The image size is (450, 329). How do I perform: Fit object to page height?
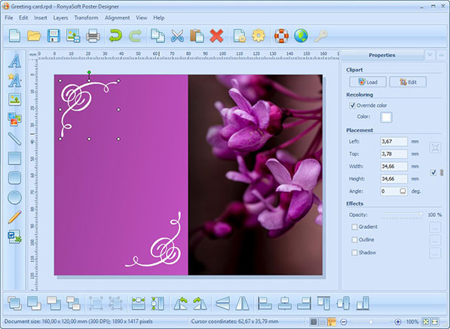[x=158, y=303]
